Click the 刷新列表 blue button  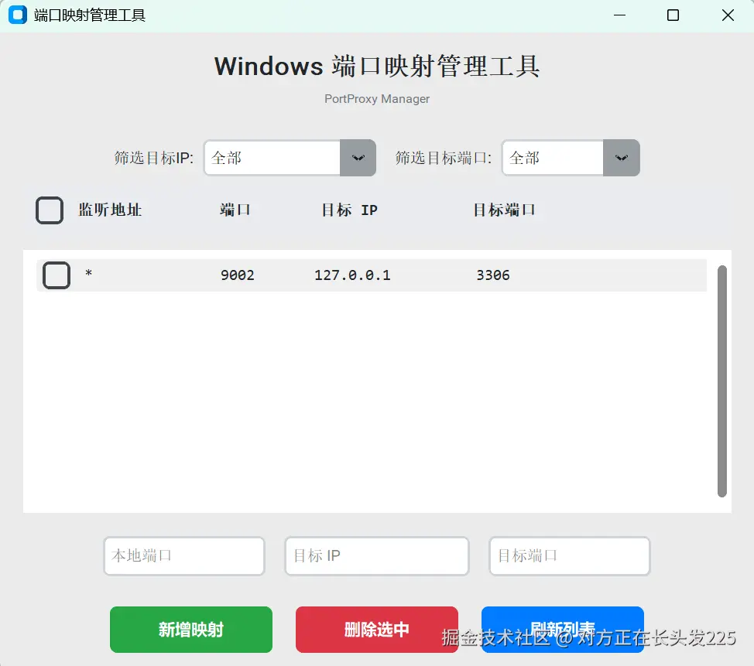(x=562, y=630)
